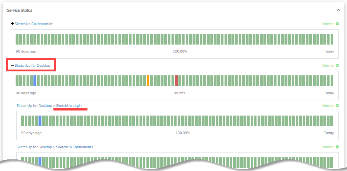Click the Normal checkmark icon for SketchUp Collaboration
The image size is (347, 171).
click(x=337, y=24)
